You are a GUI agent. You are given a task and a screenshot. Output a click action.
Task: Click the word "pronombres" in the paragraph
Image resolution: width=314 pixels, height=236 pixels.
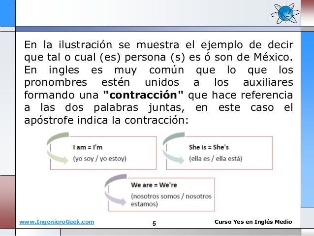click(56, 83)
